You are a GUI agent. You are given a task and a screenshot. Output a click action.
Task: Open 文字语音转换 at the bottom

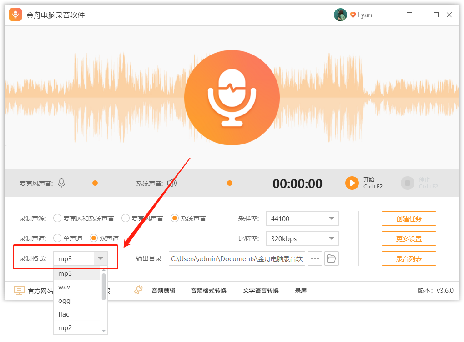pyautogui.click(x=260, y=291)
